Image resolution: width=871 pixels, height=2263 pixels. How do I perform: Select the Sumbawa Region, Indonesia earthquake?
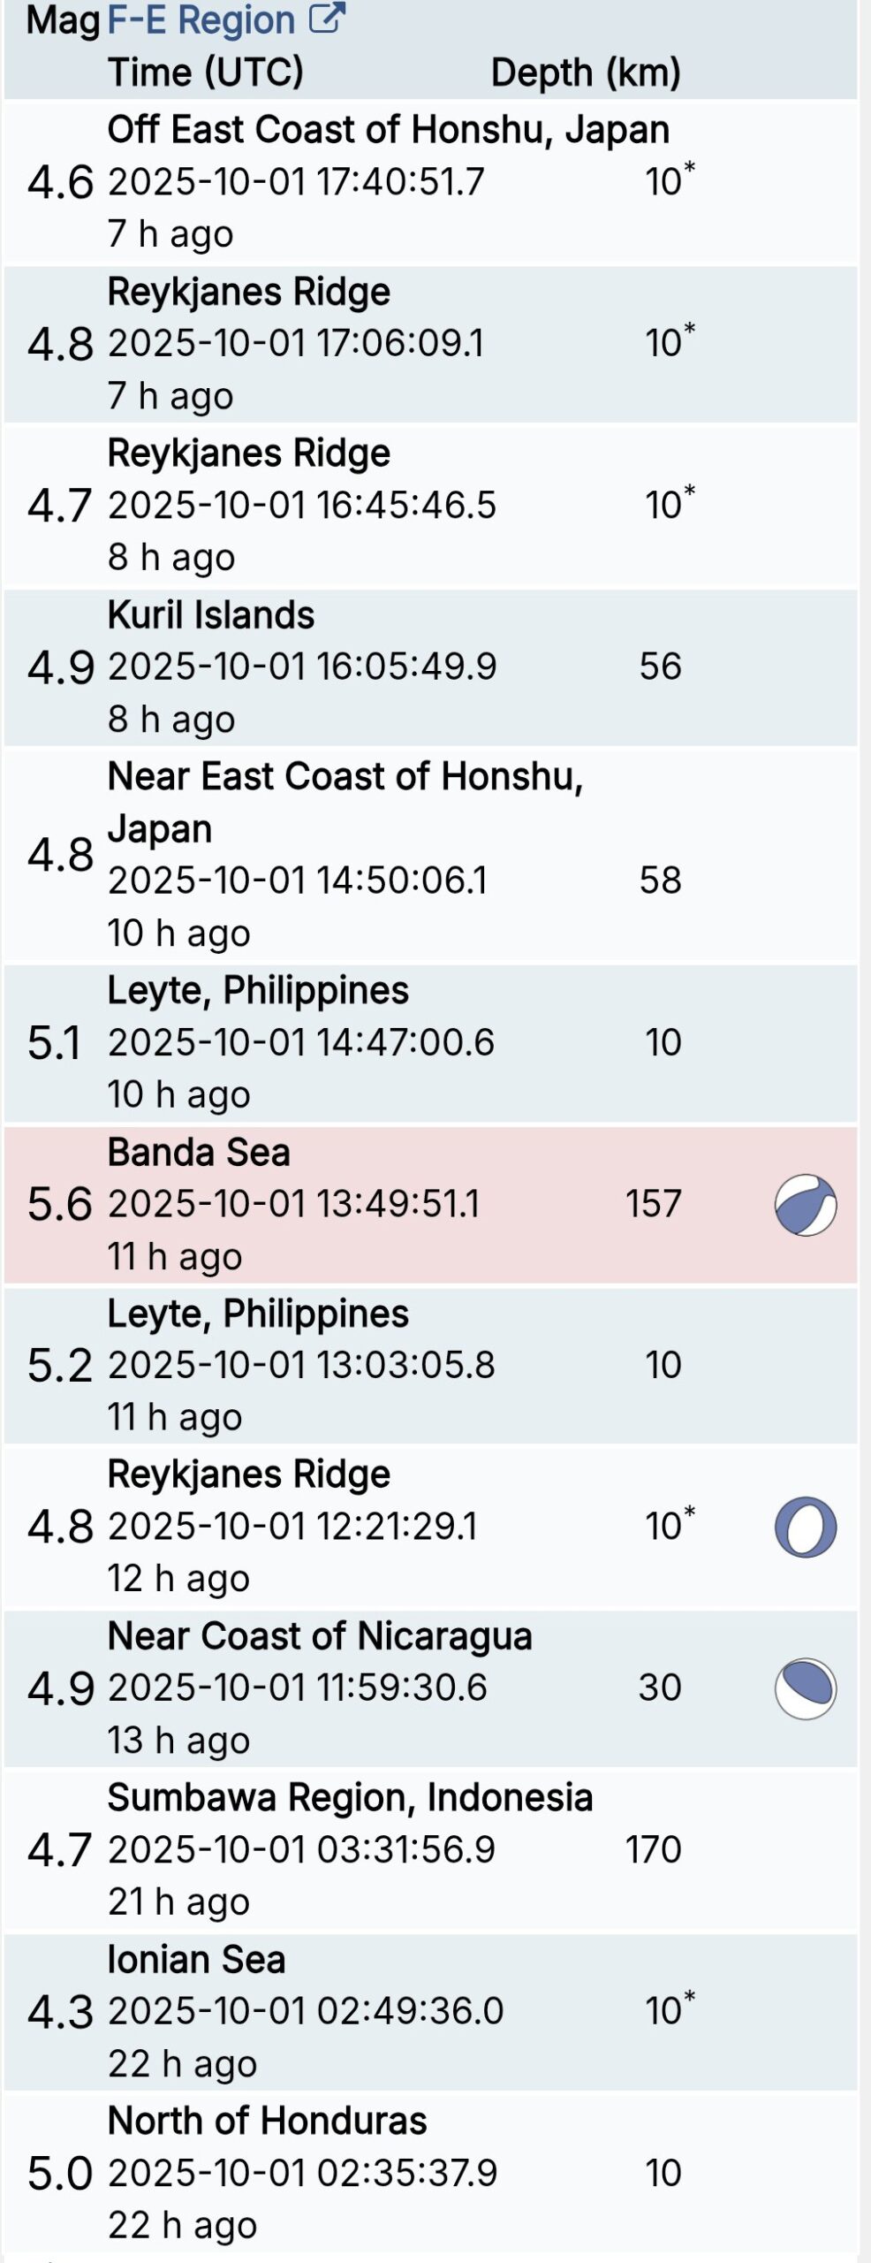tap(350, 1798)
